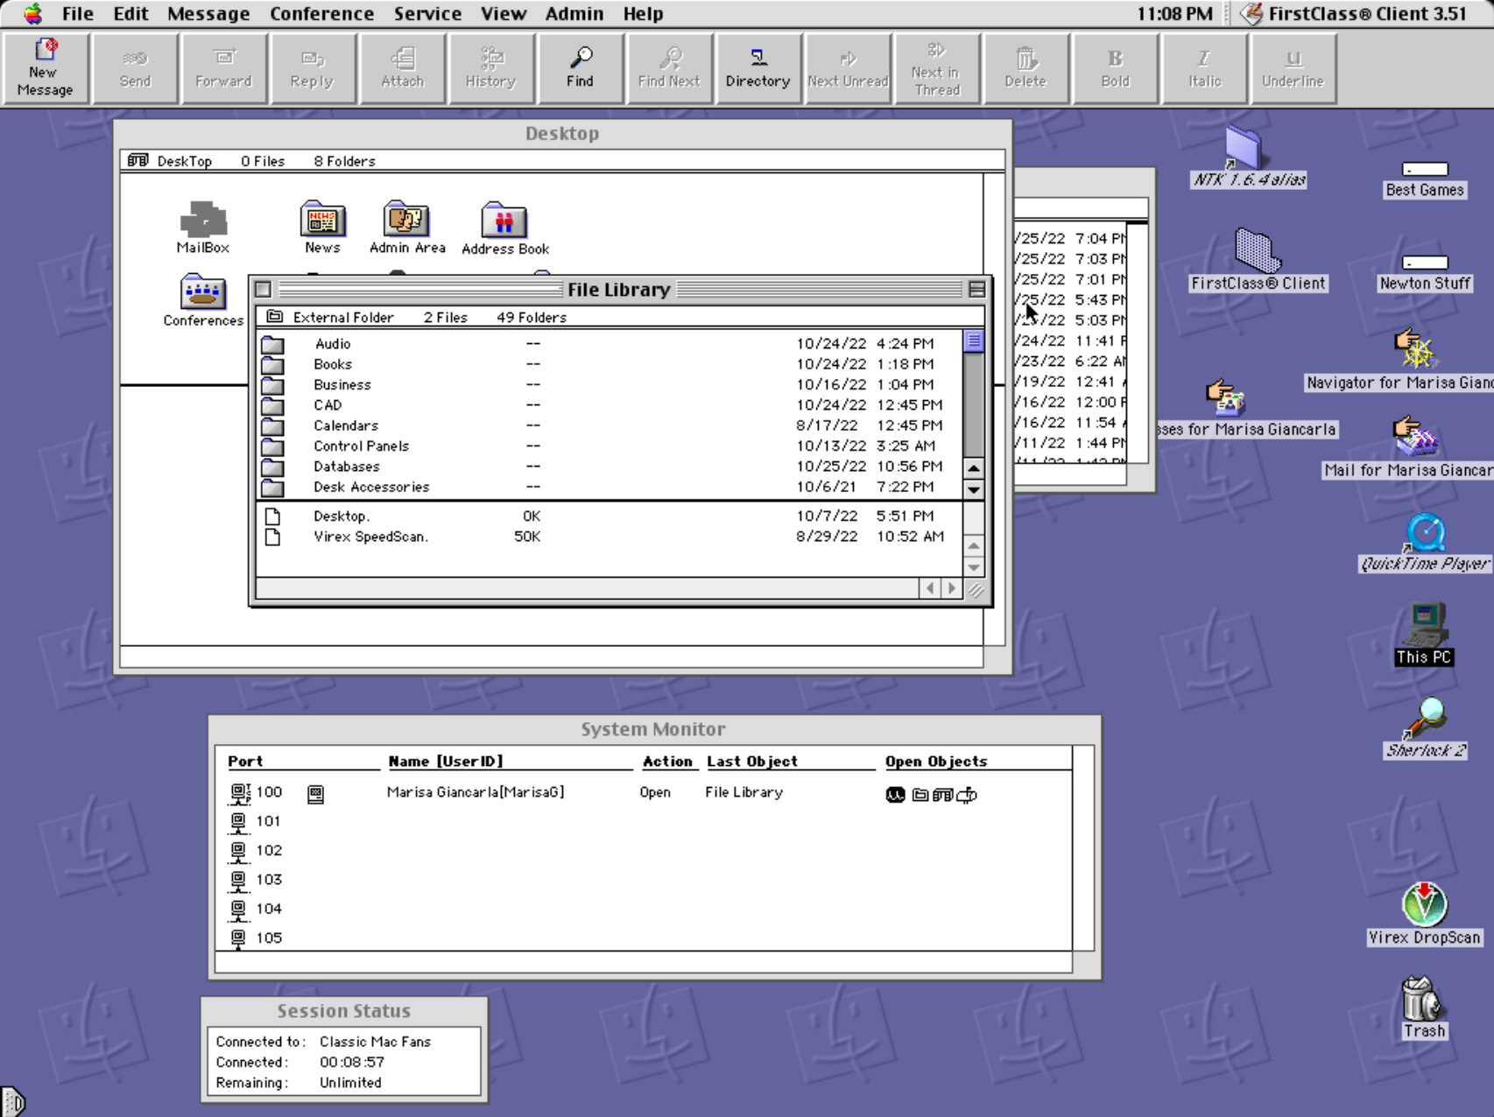The width and height of the screenshot is (1494, 1117).
Task: Click the port 100 icon in System Monitor
Action: [238, 793]
